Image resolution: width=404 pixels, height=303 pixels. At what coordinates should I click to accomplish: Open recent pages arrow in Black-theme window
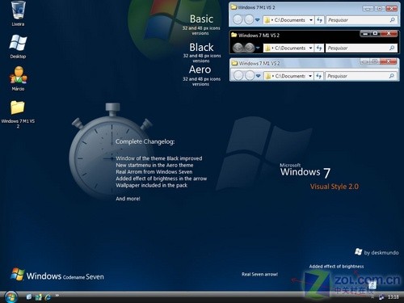(258, 48)
